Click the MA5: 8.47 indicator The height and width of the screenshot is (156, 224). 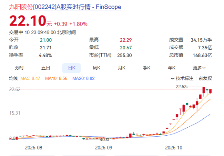[30, 78]
